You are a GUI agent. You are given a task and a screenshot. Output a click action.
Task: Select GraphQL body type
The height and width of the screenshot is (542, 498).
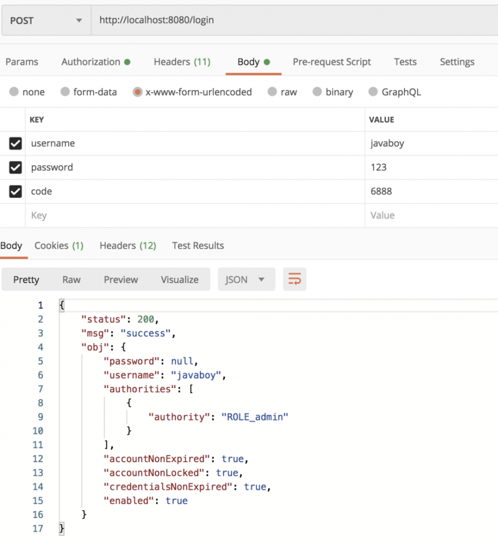tap(373, 92)
